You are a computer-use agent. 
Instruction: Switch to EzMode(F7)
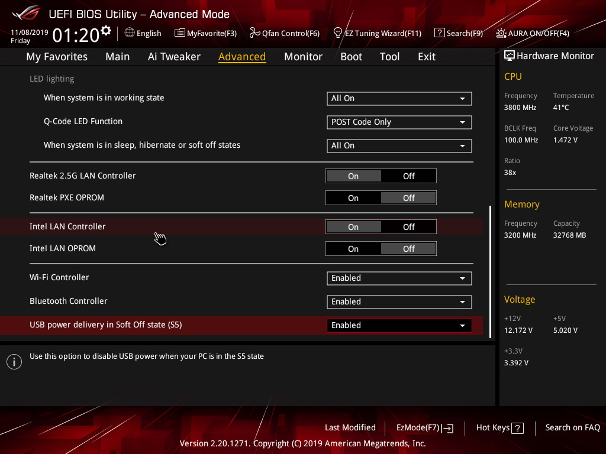pyautogui.click(x=425, y=428)
